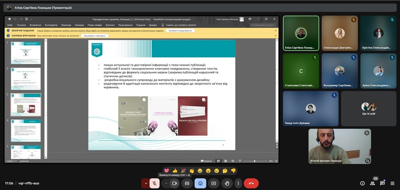Image resolution: width=400 pixels, height=190 pixels.
Task: Expand video settings arrow beside camera
Action: click(166, 183)
